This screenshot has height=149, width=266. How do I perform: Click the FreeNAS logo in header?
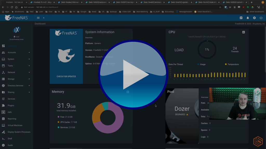16,18
